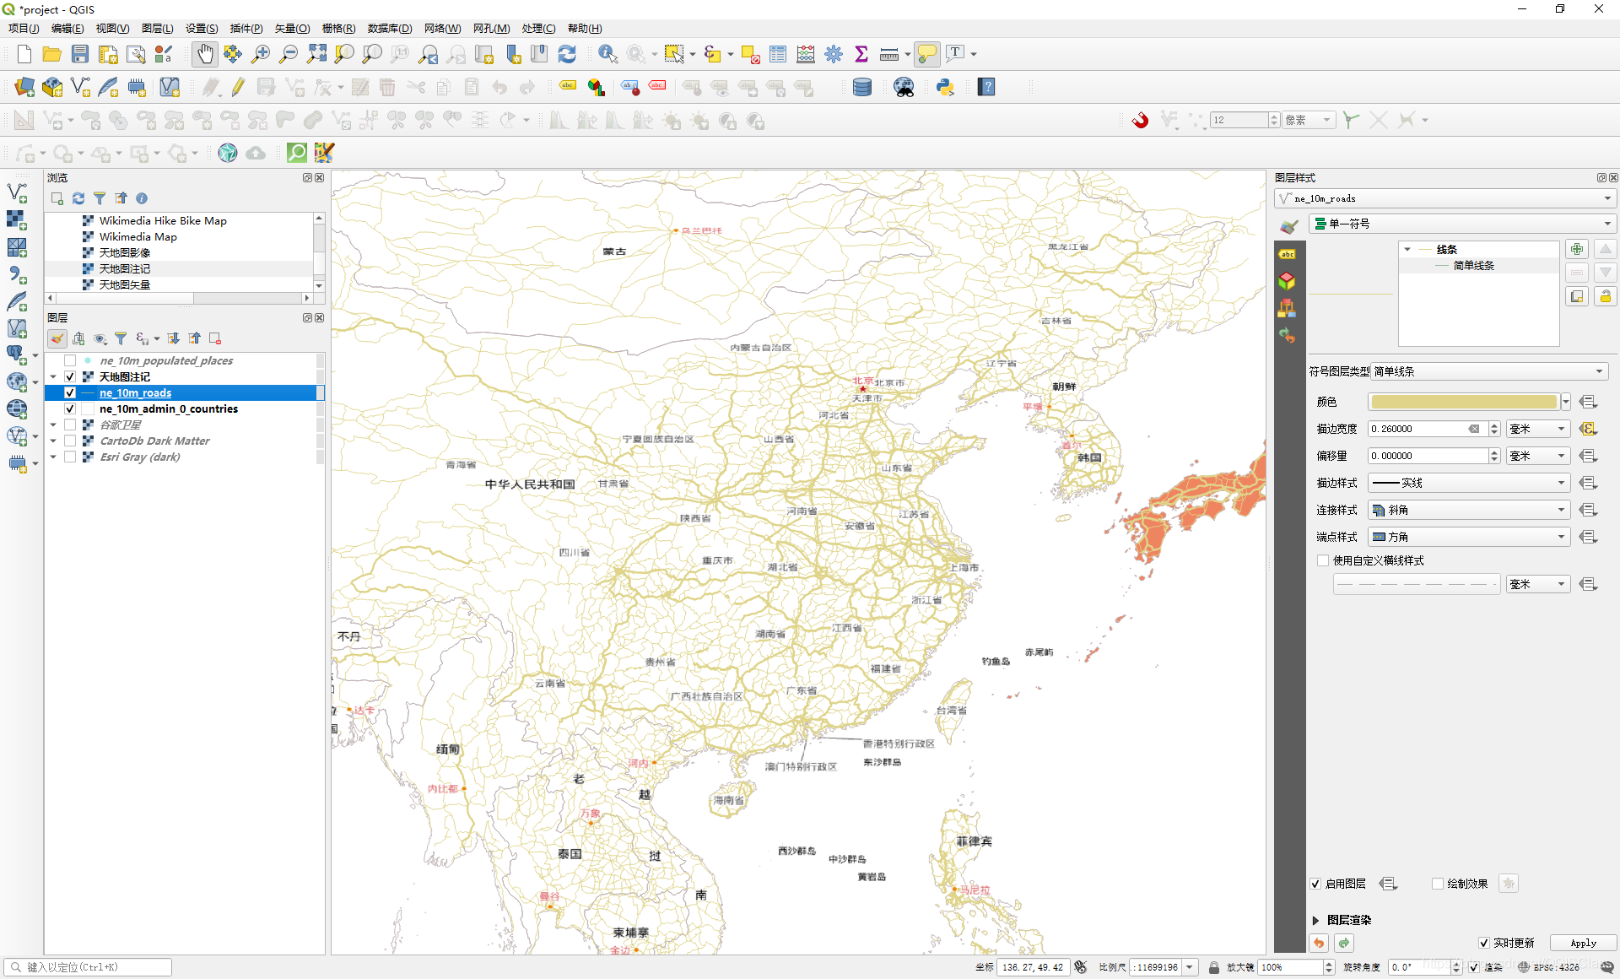The image size is (1620, 979).
Task: Toggle the 实时更新 live update checkbox
Action: pos(1484,943)
